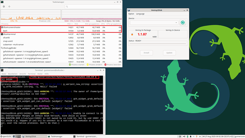
Task: Open the Terminal menu in terminal menubar
Action: coord(32,74)
